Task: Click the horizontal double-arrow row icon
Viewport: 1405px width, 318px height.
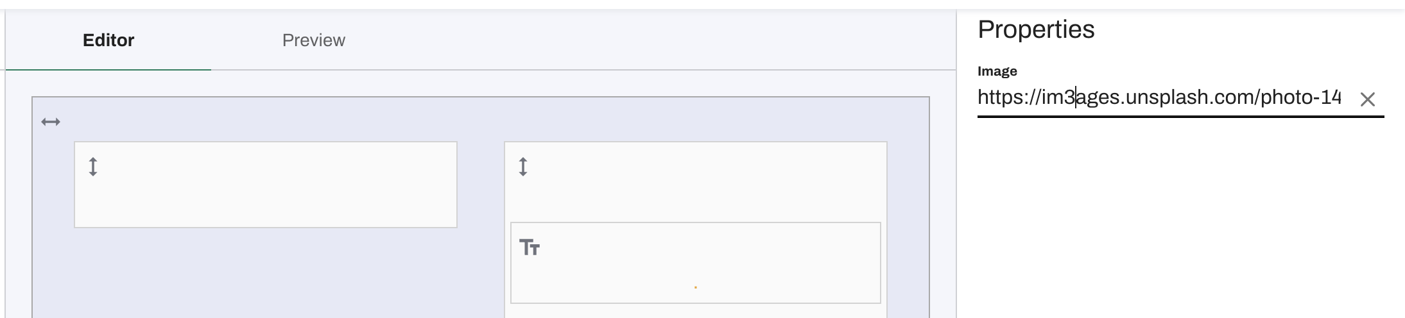Action: [x=51, y=122]
